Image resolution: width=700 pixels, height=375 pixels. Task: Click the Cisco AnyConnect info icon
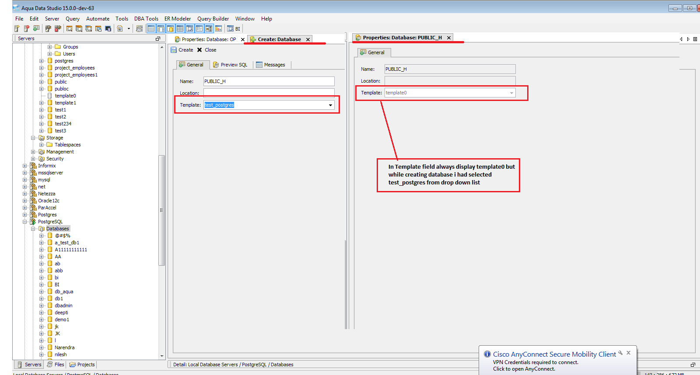click(487, 354)
